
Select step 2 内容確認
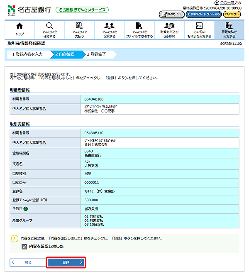coord(66,54)
